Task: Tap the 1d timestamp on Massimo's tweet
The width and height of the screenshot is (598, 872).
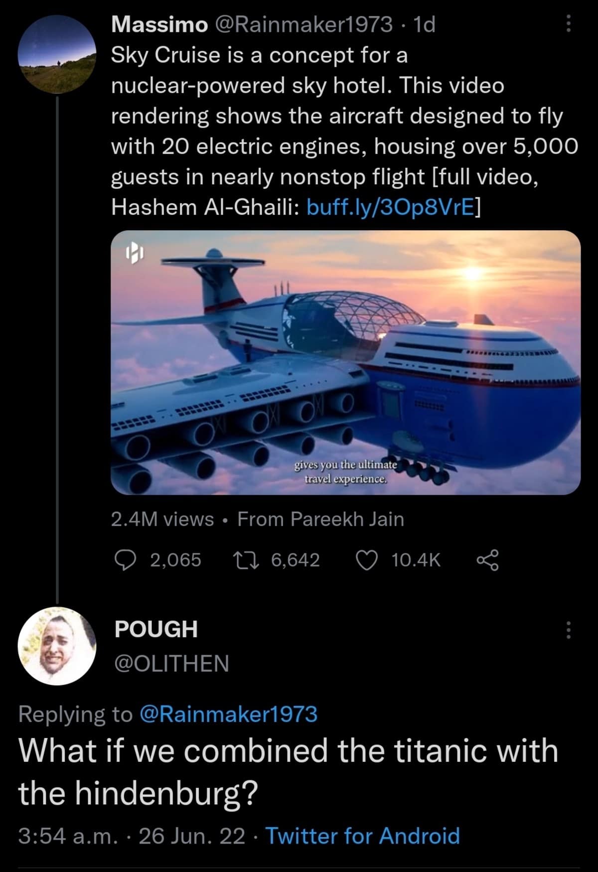Action: click(x=424, y=24)
